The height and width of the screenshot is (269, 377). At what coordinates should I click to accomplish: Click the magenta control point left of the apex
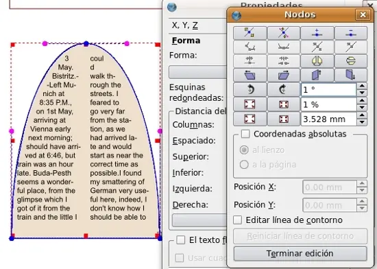click(x=45, y=43)
